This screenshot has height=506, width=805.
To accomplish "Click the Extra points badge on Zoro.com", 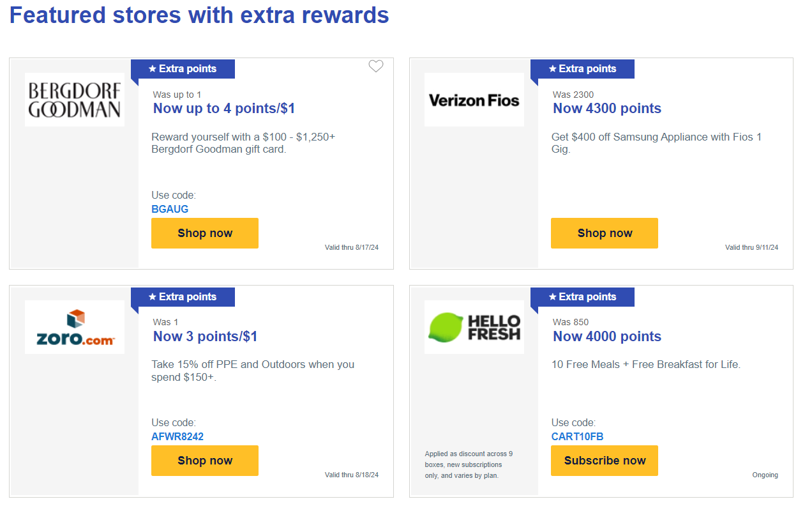I will tap(183, 296).
